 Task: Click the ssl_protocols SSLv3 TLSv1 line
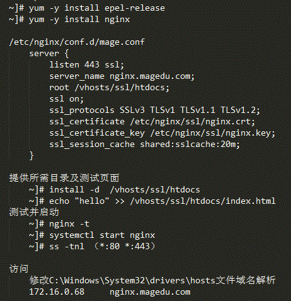155,110
